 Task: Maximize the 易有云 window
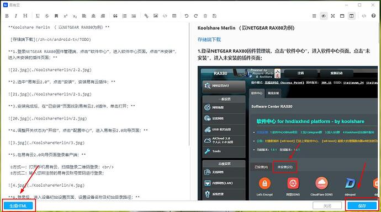pos(359,5)
